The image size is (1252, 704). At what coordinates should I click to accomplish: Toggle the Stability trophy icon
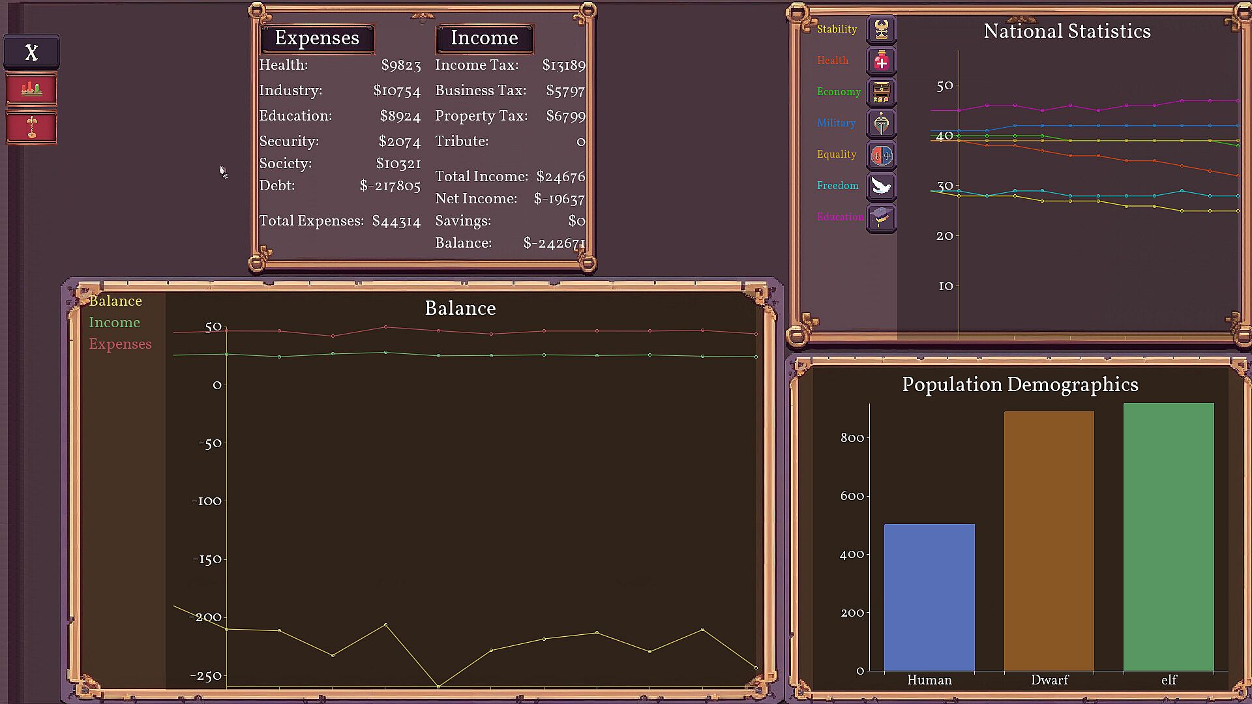(x=881, y=30)
